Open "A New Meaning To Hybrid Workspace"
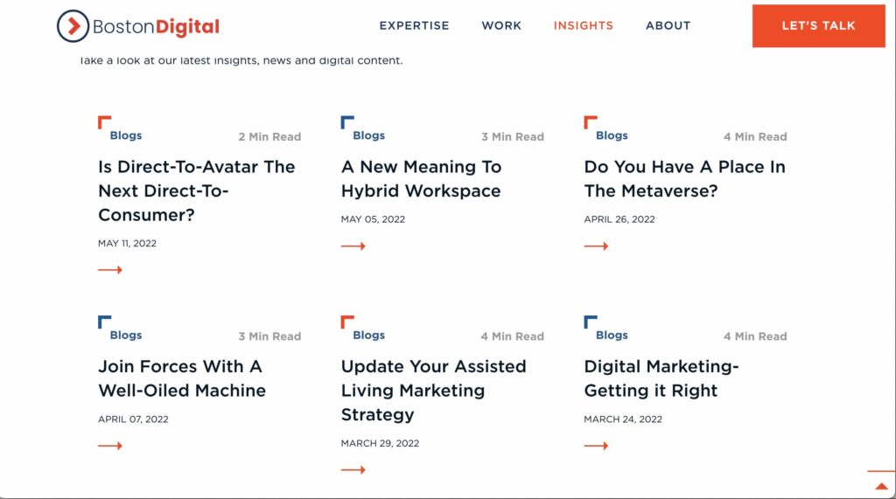Image resolution: width=896 pixels, height=499 pixels. (421, 178)
